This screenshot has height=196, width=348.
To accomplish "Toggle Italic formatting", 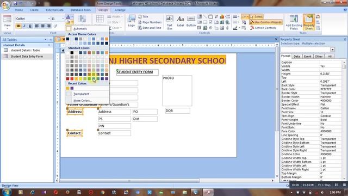I will (x=24, y=26).
